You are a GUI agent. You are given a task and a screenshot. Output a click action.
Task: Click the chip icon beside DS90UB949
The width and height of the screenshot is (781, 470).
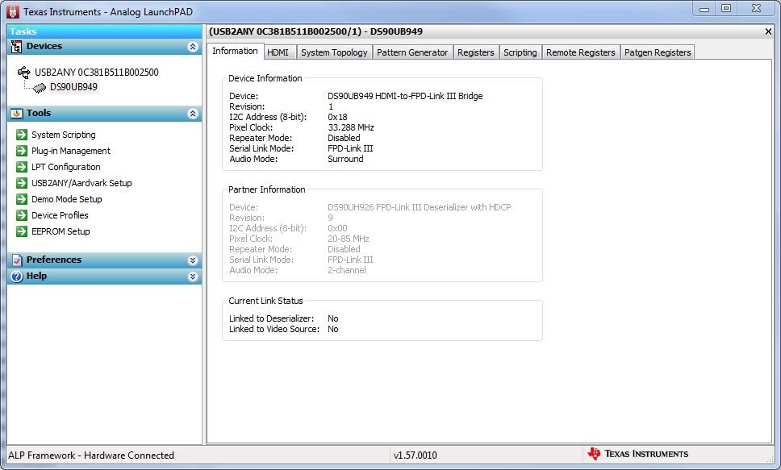coord(40,88)
